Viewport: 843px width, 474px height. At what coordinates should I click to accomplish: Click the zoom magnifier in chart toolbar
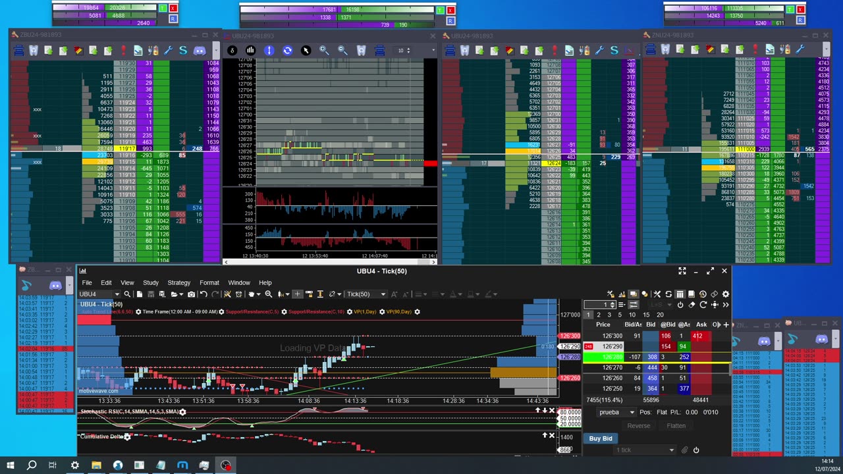pyautogui.click(x=269, y=294)
